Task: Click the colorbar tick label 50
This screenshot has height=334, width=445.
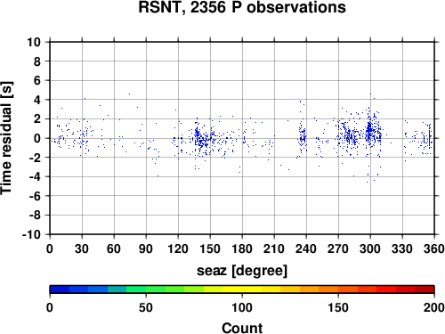Action: pos(146,307)
